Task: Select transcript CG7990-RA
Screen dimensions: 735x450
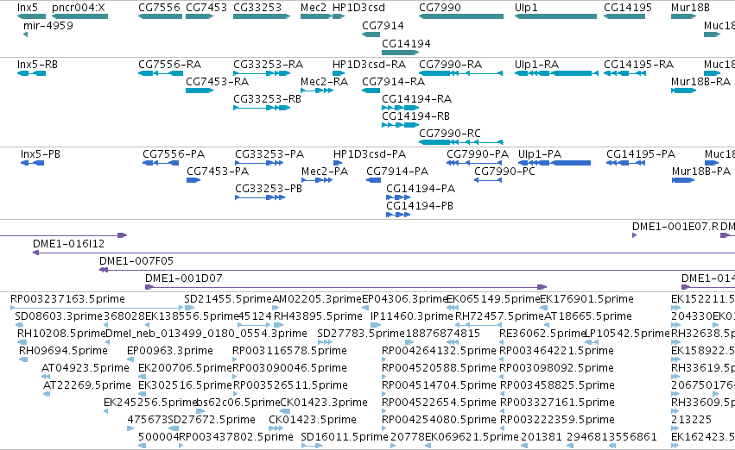Action: [451, 65]
